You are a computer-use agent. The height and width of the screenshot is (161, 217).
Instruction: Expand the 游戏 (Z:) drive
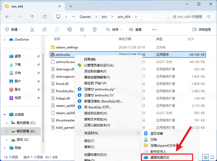click(x=7, y=140)
